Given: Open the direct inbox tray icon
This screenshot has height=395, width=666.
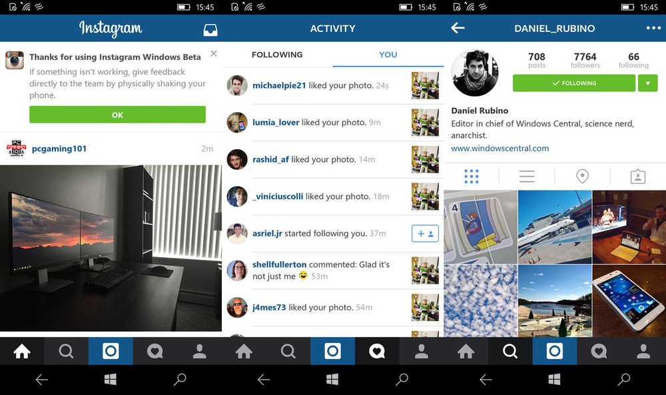Looking at the screenshot, I should tap(210, 30).
